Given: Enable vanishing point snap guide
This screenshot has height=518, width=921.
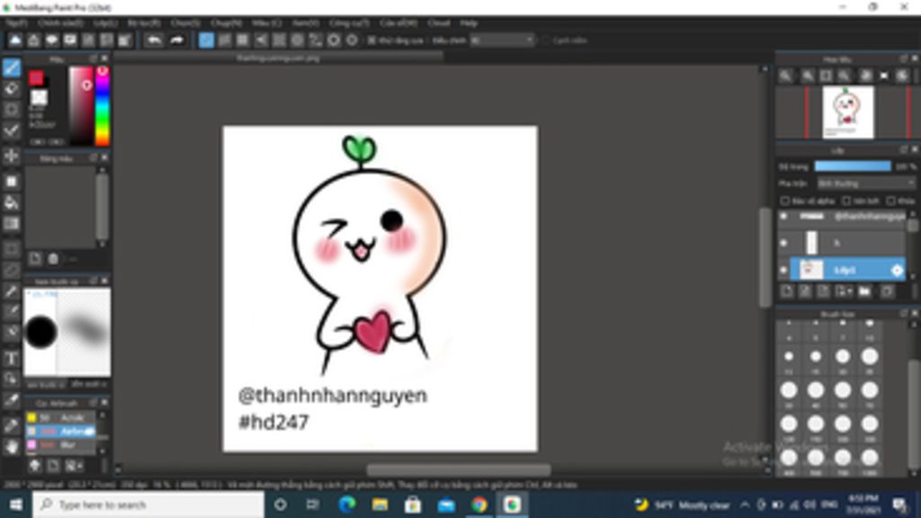Looking at the screenshot, I should click(x=261, y=40).
